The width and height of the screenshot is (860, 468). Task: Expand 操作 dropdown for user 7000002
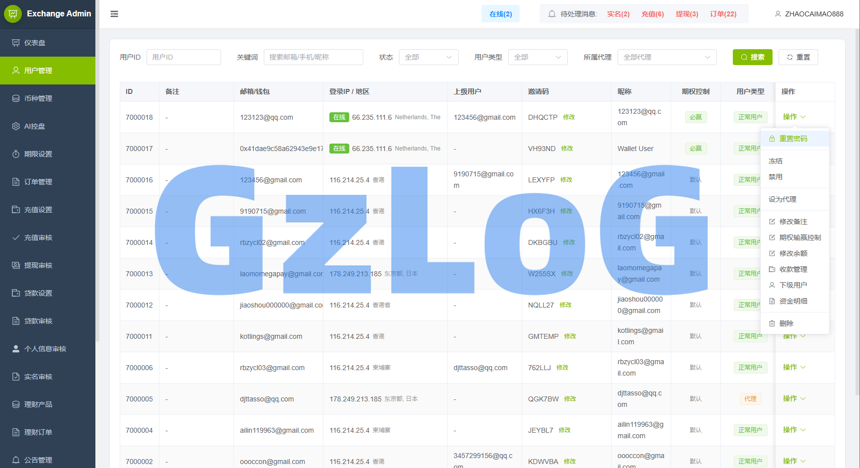(794, 461)
